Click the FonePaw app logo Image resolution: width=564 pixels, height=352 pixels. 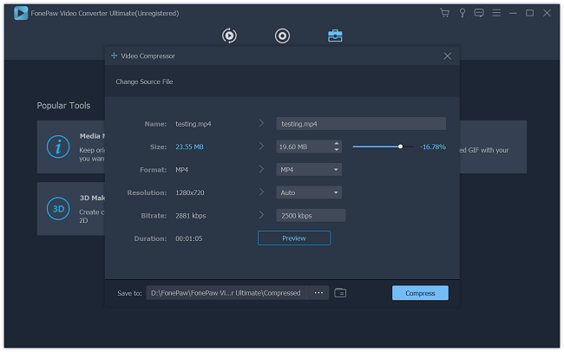(21, 13)
